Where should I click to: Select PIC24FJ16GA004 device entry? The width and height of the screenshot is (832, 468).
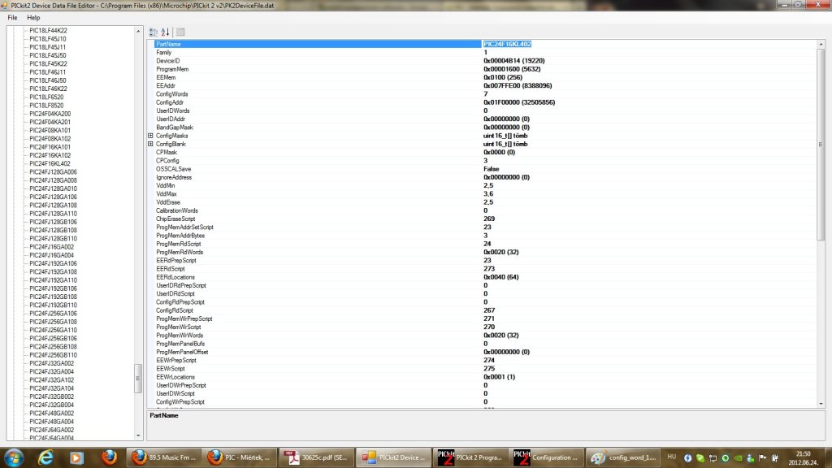pyautogui.click(x=51, y=255)
